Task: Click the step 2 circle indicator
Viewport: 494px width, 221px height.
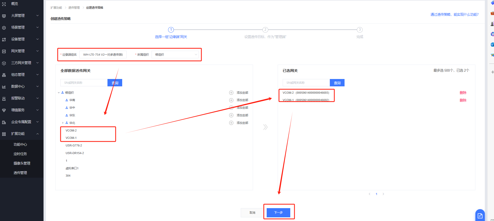Action: tap(265, 30)
